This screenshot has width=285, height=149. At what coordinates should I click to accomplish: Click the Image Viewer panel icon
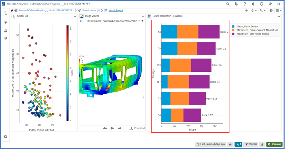[x=81, y=16]
